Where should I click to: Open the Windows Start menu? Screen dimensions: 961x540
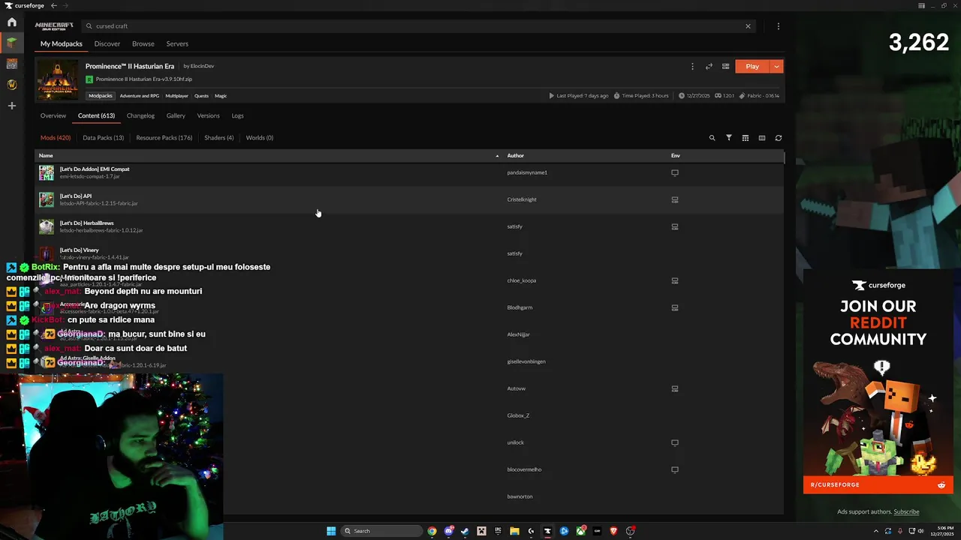click(331, 531)
